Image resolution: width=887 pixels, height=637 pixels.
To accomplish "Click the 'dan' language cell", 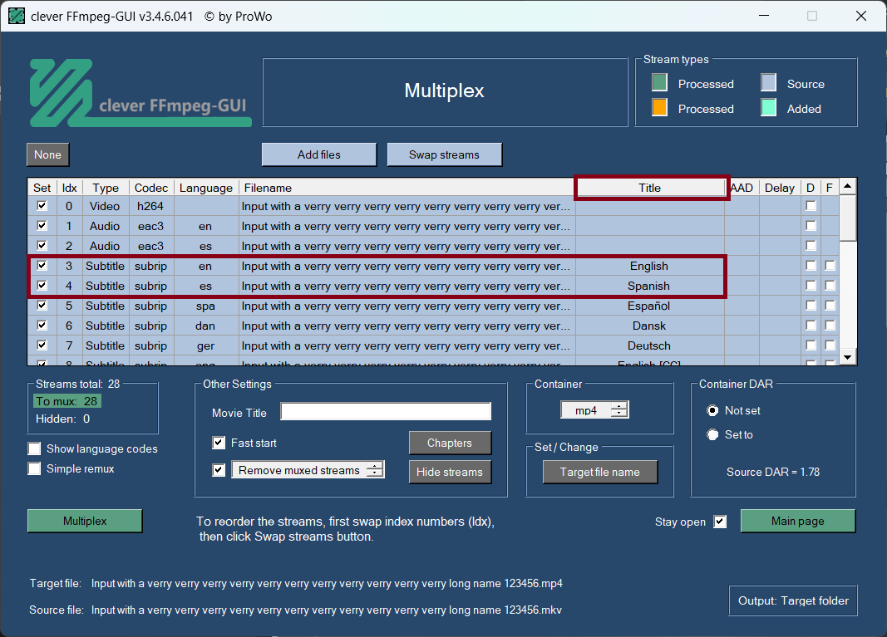I will tap(205, 326).
